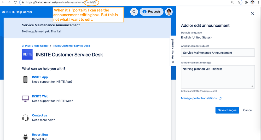Viewport: 261px width, 140px height.
Task: Click the 'Need more help?' description
Action: pos(43,120)
